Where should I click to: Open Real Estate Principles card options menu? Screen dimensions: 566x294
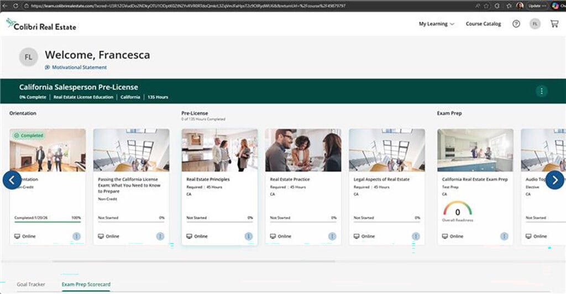(x=249, y=236)
